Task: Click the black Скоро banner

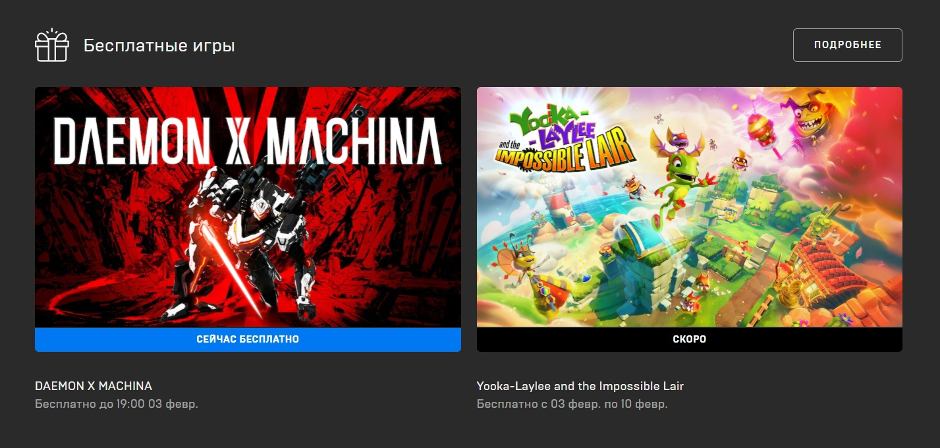Action: point(690,339)
